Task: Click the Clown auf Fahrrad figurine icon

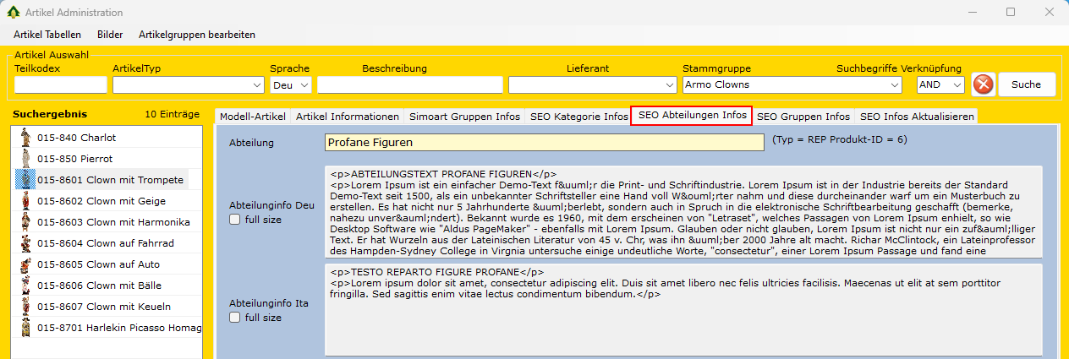Action: point(25,243)
